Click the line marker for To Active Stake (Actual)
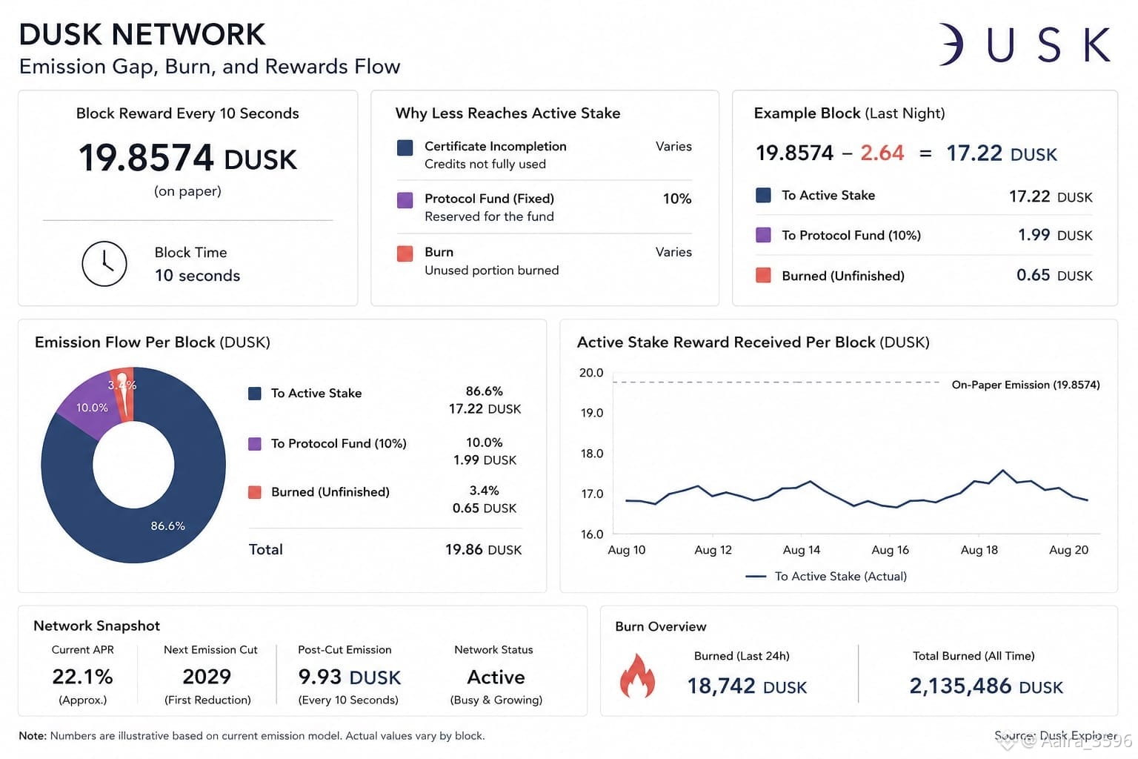The height and width of the screenshot is (759, 1138). [756, 576]
